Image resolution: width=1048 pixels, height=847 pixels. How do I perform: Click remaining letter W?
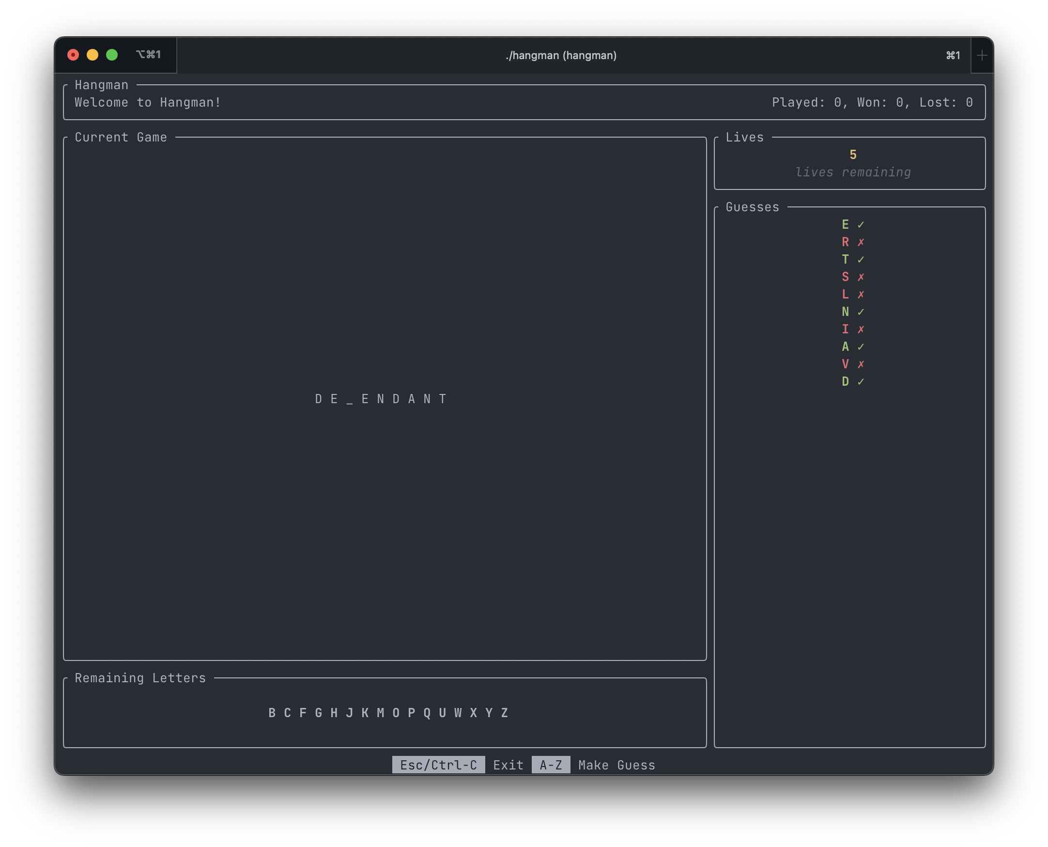[x=459, y=713]
